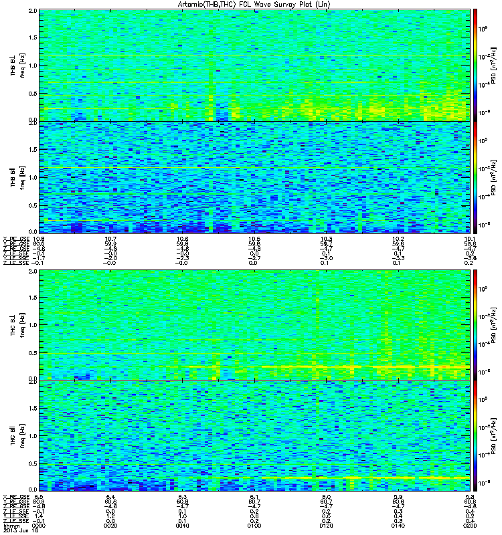The image size is (502, 535).
Task: Click the plot title 'Artemis(THB,THC) FGL Wave Survey Plot (Lin)'
Action: [254, 5]
